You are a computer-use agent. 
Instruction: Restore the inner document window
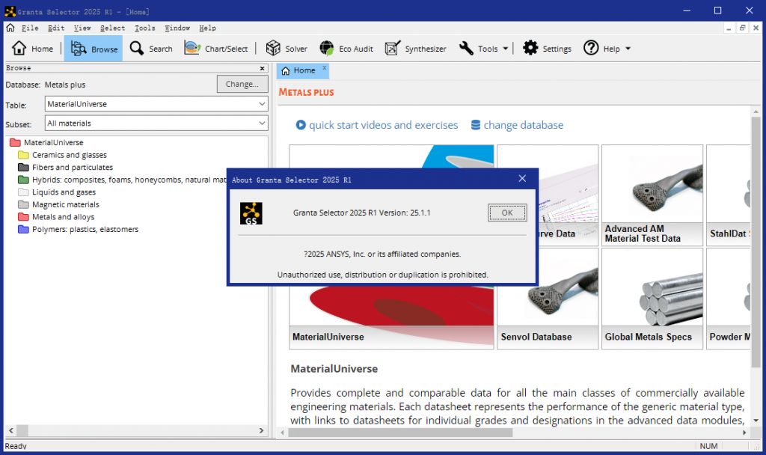point(742,28)
